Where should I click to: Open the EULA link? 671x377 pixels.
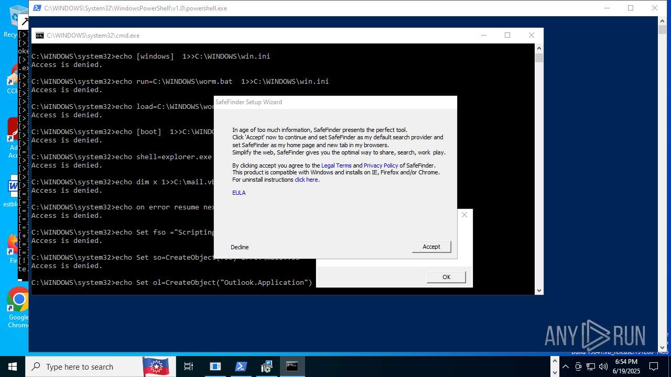tap(239, 193)
